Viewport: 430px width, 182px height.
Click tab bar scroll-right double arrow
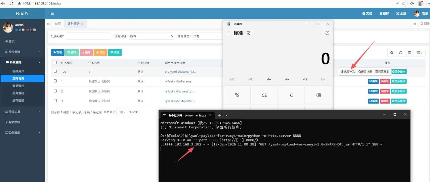(415, 24)
